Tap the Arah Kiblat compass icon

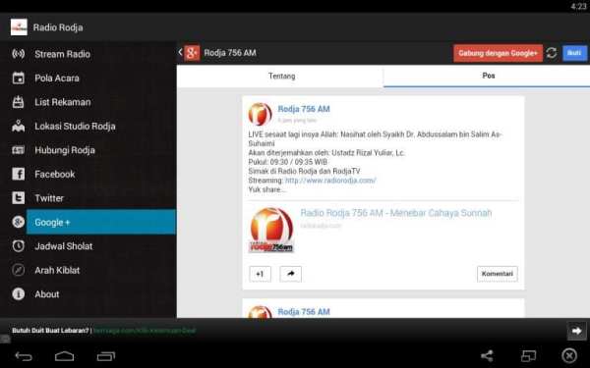18,270
